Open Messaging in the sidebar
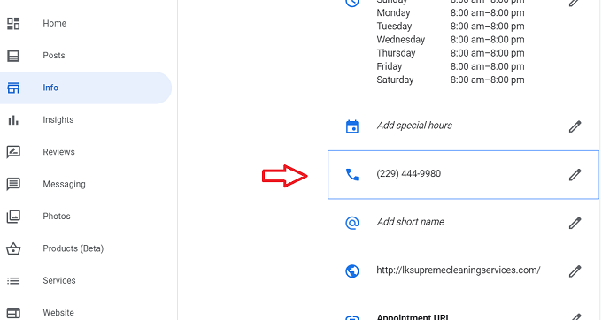The width and height of the screenshot is (602, 320). pyautogui.click(x=64, y=185)
